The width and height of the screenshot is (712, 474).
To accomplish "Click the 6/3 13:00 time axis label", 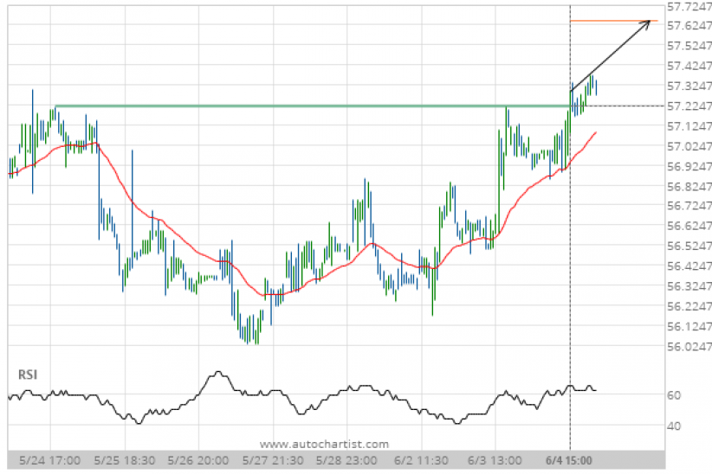I will point(495,461).
